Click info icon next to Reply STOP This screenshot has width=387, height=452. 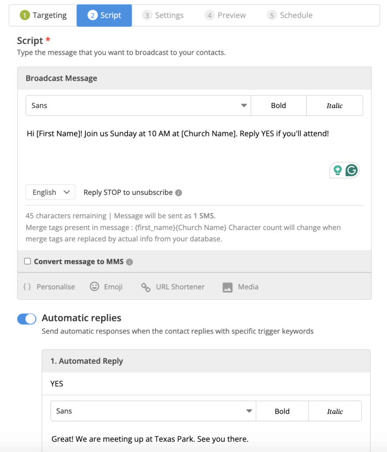(x=178, y=193)
